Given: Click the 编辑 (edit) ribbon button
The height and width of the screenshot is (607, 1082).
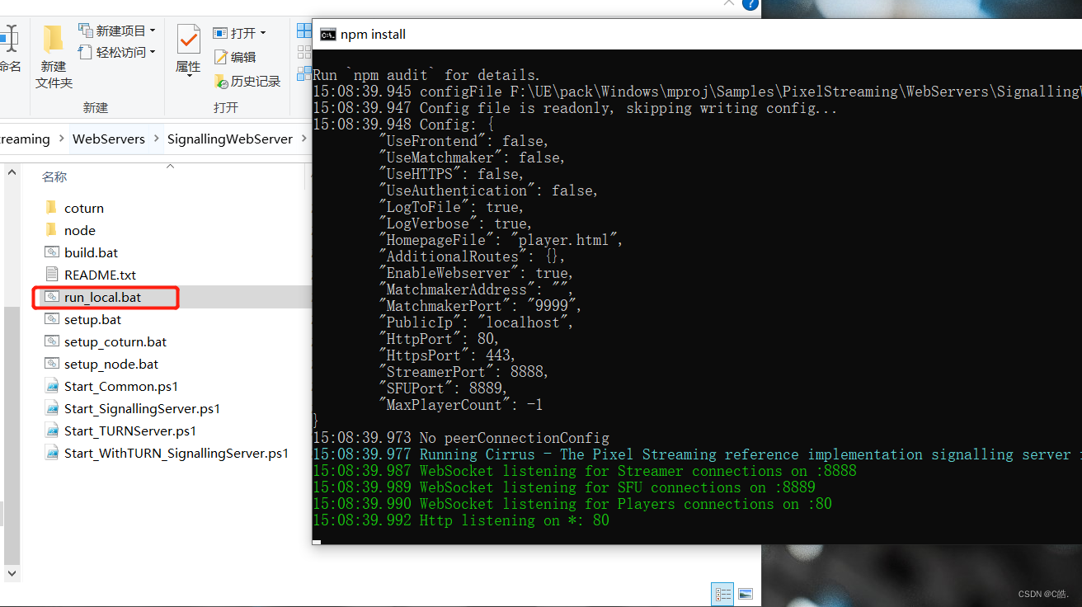Looking at the screenshot, I should click(235, 57).
